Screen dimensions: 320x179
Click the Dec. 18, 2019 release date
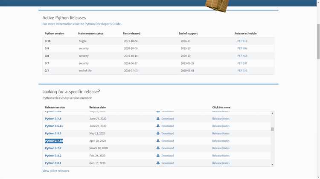97,163
